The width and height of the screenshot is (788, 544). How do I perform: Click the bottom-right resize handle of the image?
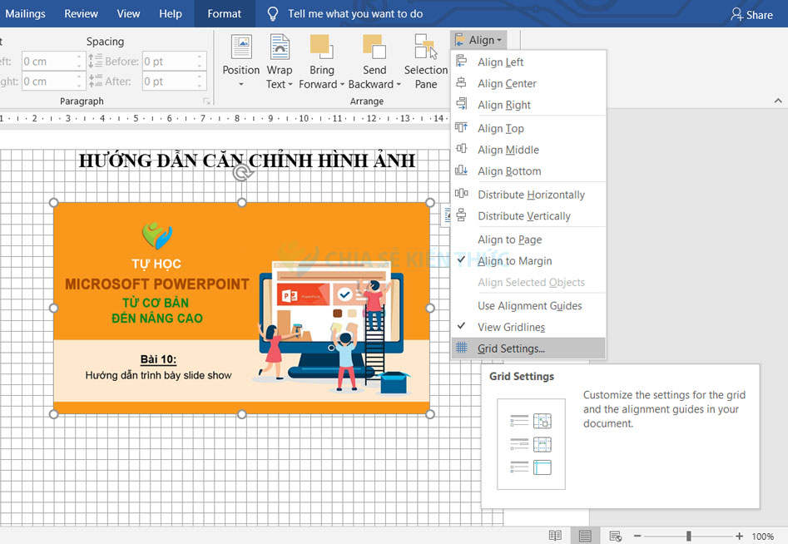pyautogui.click(x=430, y=414)
